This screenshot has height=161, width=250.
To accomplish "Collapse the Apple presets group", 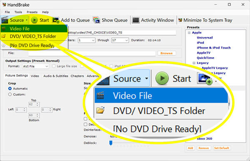I will 189,32.
